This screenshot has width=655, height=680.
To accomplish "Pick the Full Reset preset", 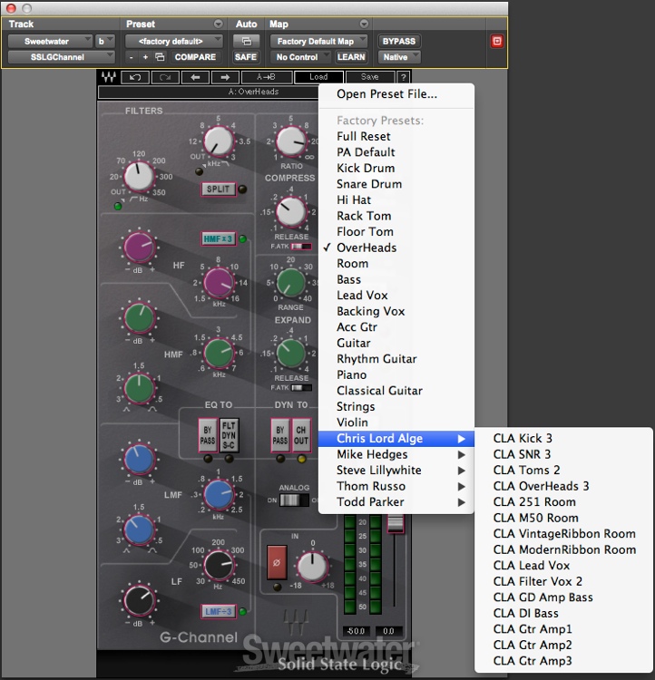I will coord(396,136).
